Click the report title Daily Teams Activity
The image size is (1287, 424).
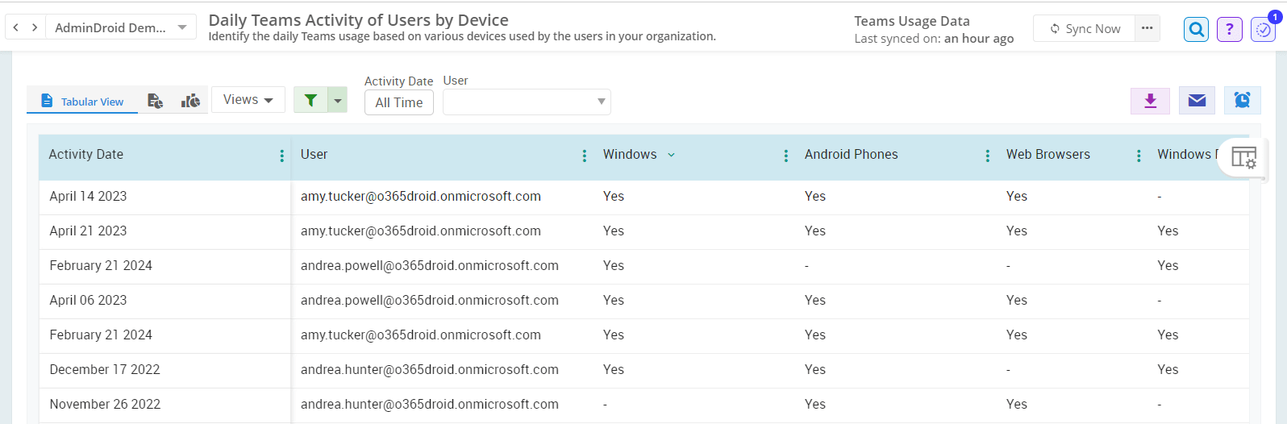pos(359,20)
